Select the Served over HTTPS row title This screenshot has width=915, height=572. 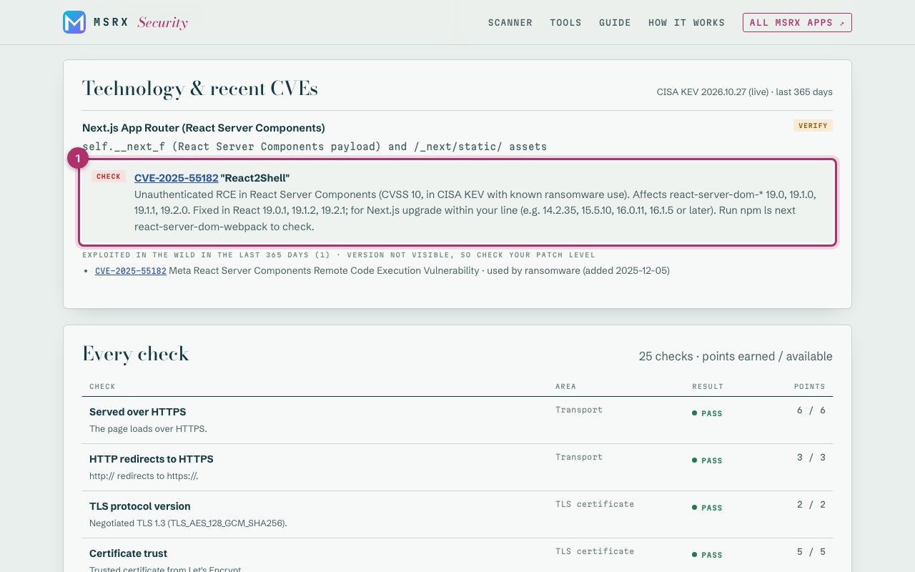137,412
